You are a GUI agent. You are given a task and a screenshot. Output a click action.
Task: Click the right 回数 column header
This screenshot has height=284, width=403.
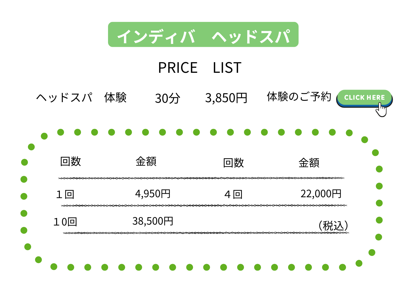(x=233, y=163)
